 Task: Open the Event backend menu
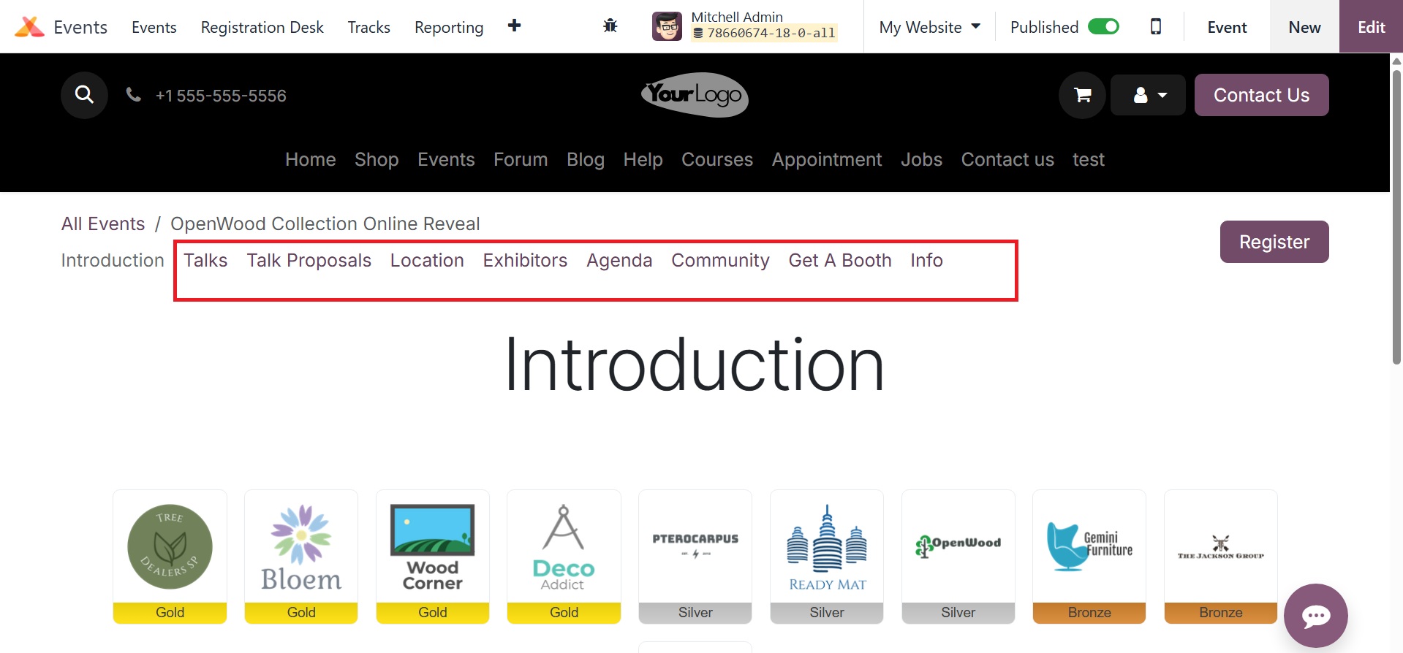tap(1227, 27)
